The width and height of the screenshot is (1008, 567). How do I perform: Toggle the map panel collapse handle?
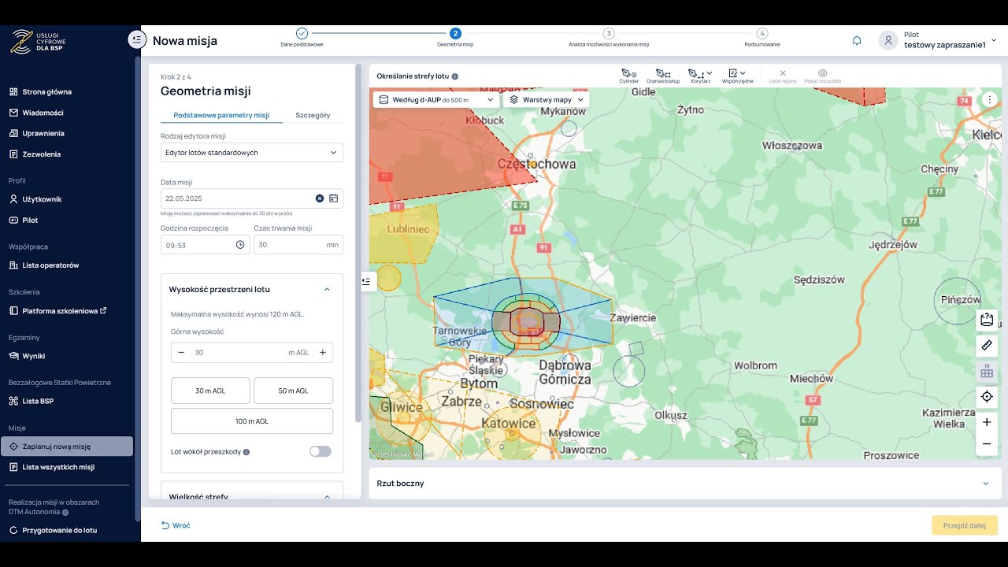tap(366, 280)
